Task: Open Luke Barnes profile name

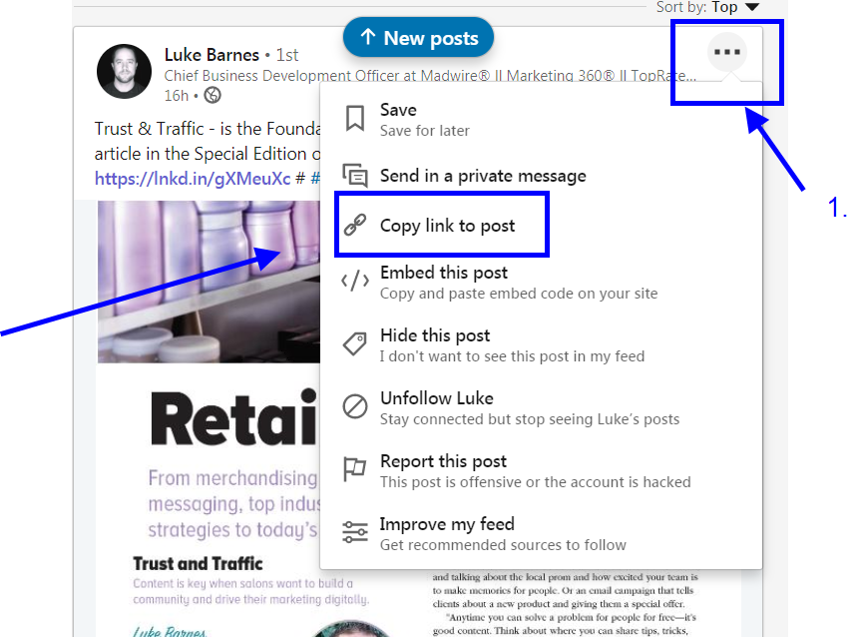Action: tap(212, 55)
